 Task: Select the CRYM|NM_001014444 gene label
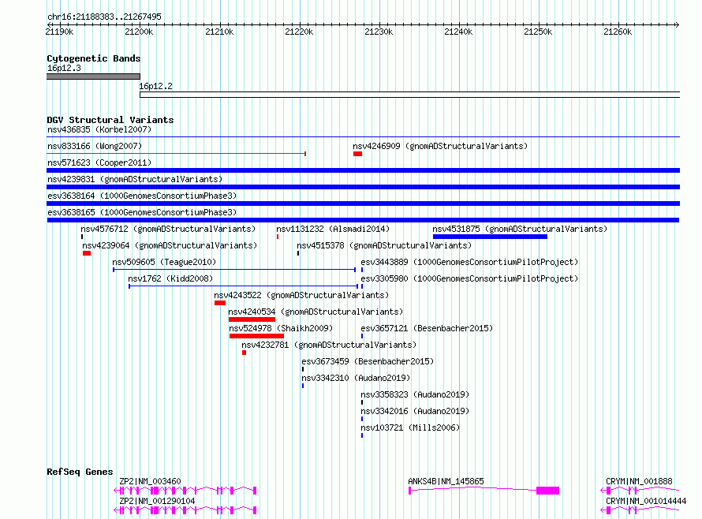click(x=646, y=501)
